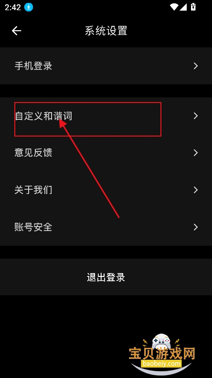The image size is (212, 378).
Task: Tap the status bar clock showing 2:42
Action: pyautogui.click(x=12, y=8)
